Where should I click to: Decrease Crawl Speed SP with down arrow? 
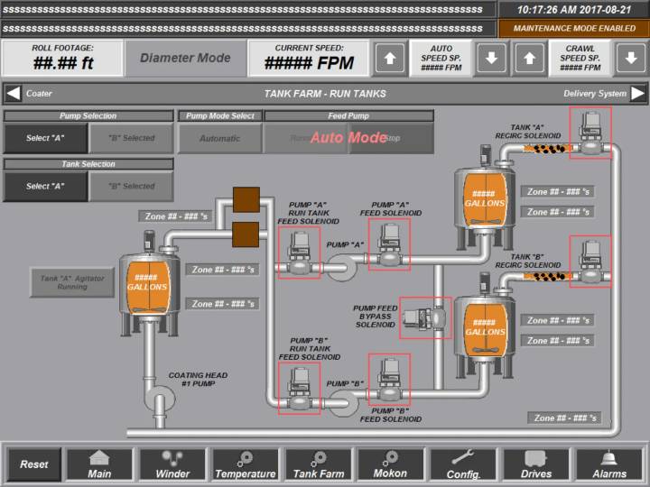coord(631,59)
